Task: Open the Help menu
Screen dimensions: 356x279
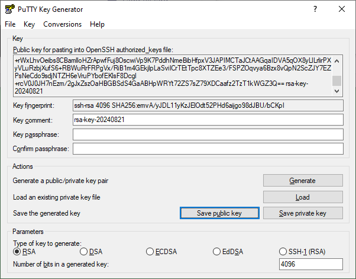Action: pos(97,24)
